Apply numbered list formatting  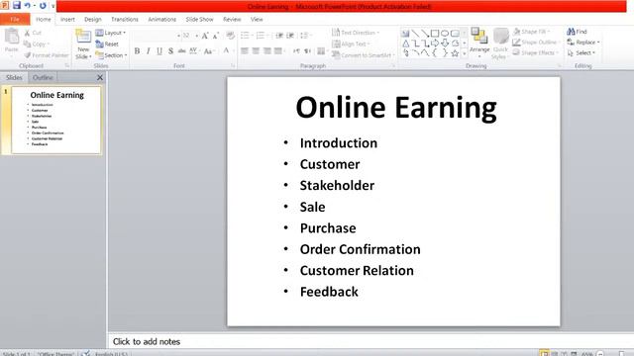[x=260, y=36]
